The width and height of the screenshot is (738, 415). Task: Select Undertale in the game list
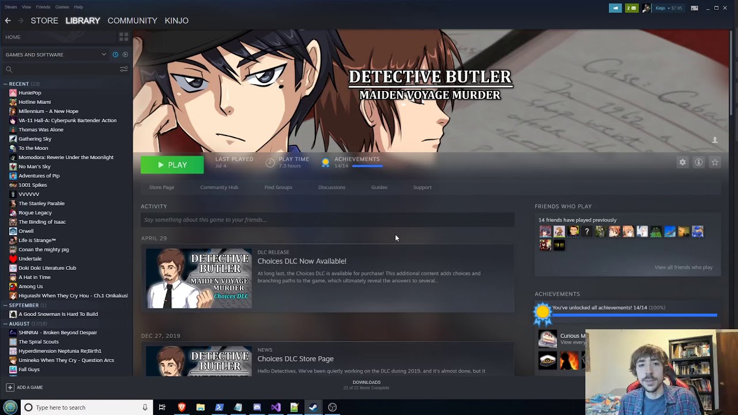tap(30, 259)
